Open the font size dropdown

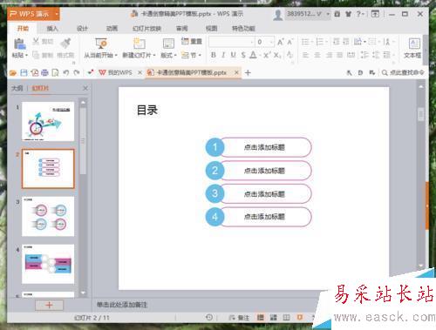[x=271, y=42]
